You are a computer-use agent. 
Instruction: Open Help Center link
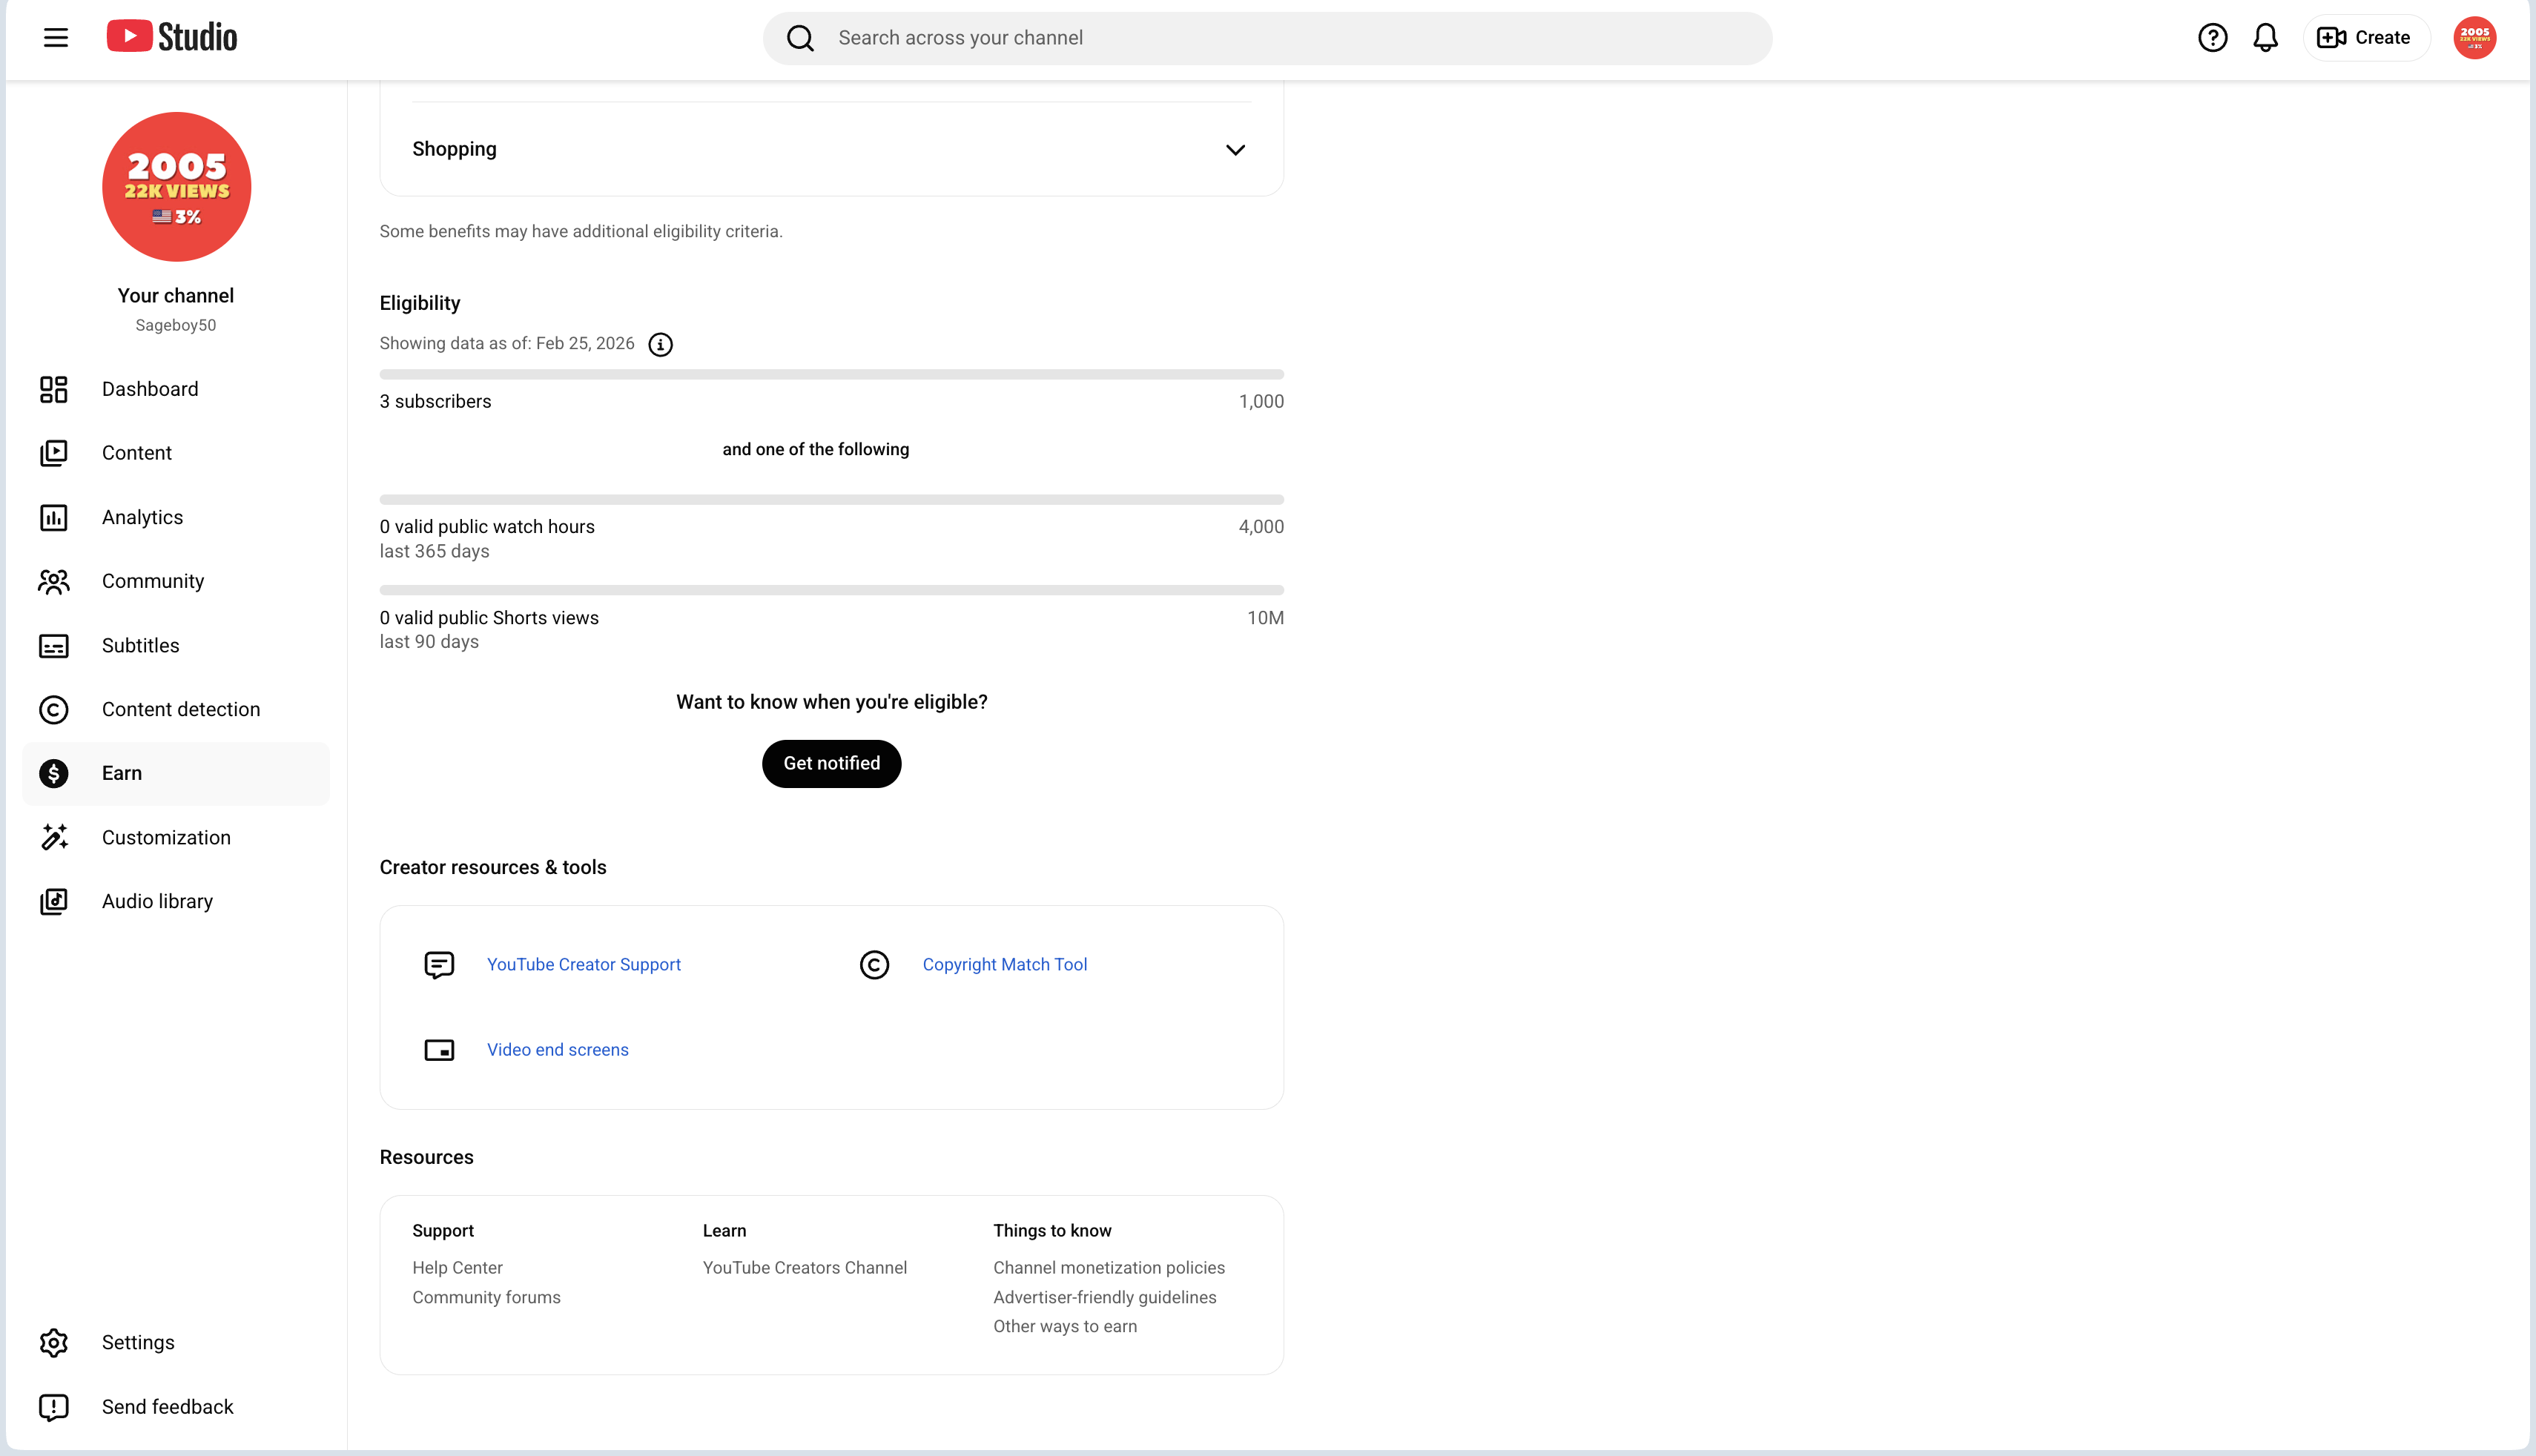[457, 1267]
